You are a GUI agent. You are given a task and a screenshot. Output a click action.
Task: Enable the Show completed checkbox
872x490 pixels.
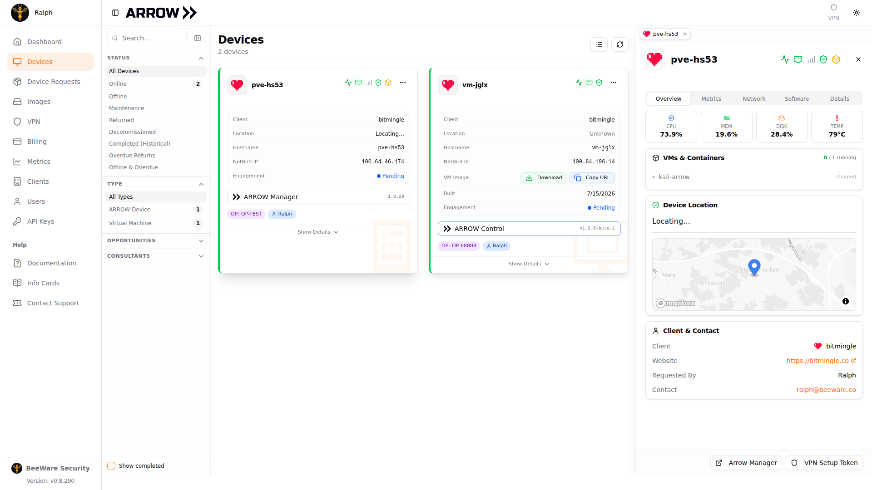[111, 466]
